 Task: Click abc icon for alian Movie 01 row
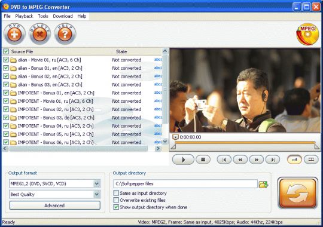[x=158, y=60]
